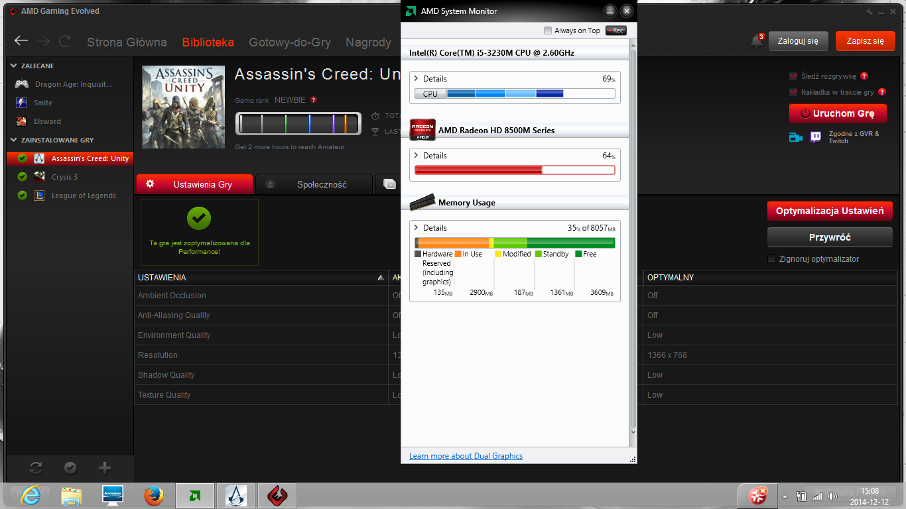
Task: Sort by the USTAWIENIA column arrow
Action: tap(381, 277)
